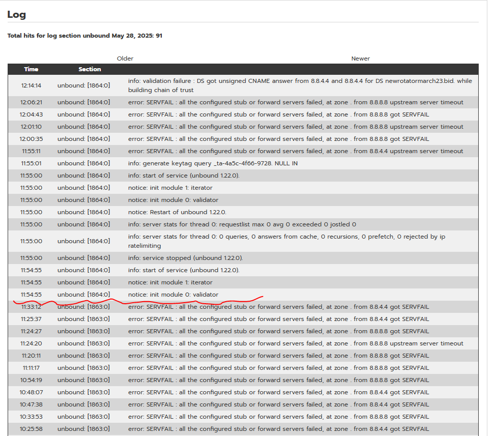Select the 12:00:35 timestamp cell
495x436 pixels.
pyautogui.click(x=31, y=139)
